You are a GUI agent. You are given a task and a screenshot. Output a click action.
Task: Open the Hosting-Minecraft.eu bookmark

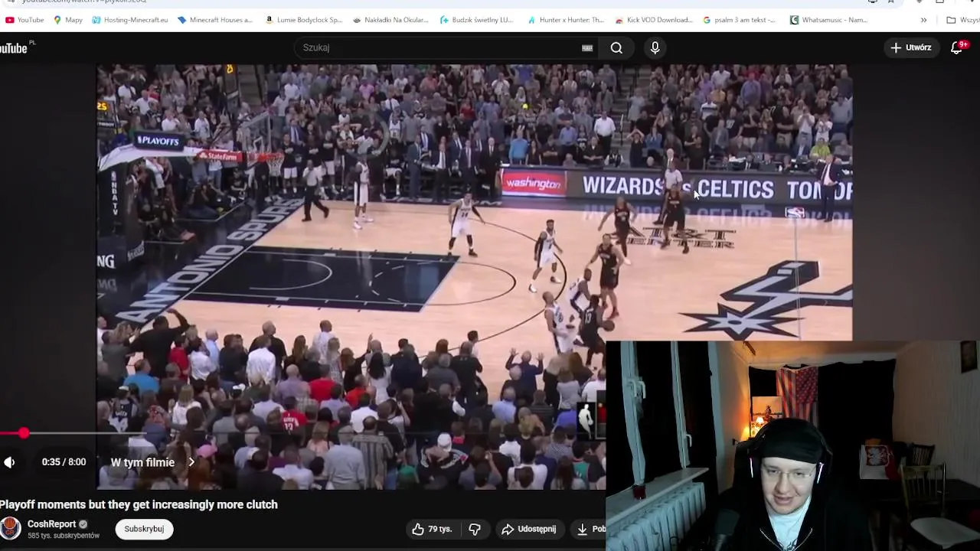tap(129, 20)
